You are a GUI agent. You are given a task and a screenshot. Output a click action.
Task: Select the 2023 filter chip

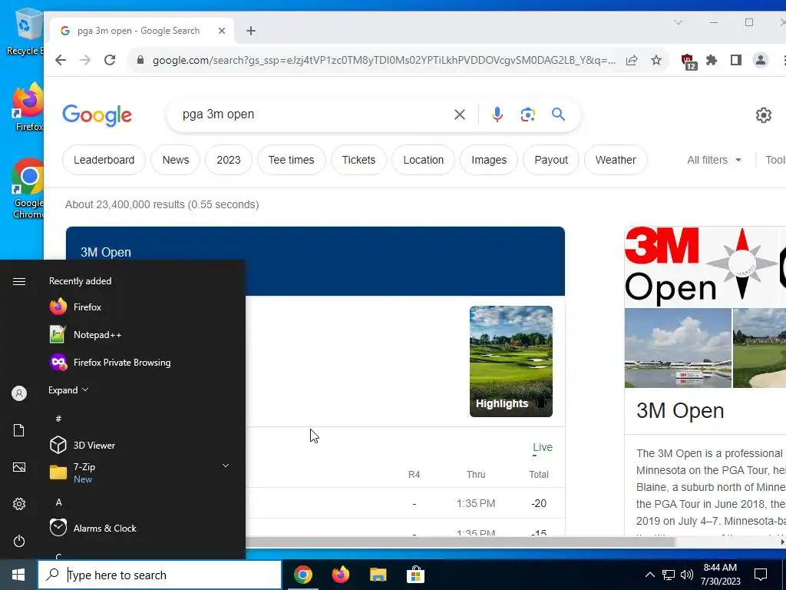pyautogui.click(x=229, y=160)
